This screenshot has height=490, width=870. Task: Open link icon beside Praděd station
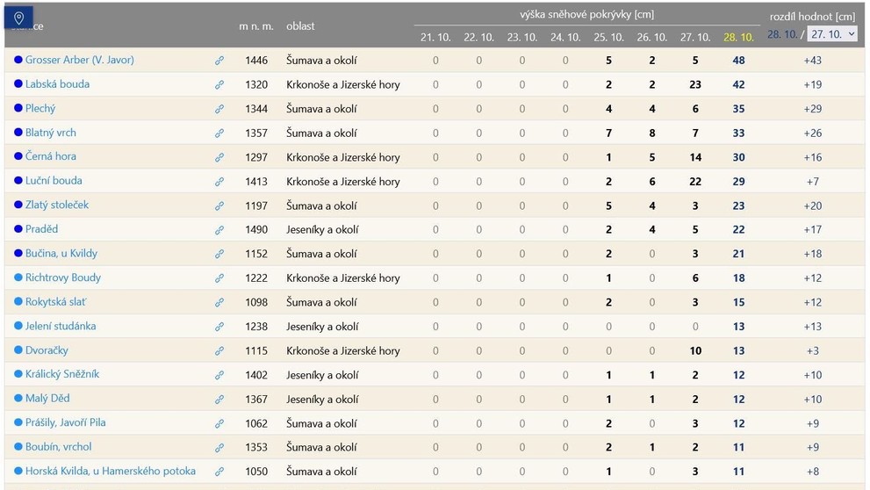(x=219, y=230)
